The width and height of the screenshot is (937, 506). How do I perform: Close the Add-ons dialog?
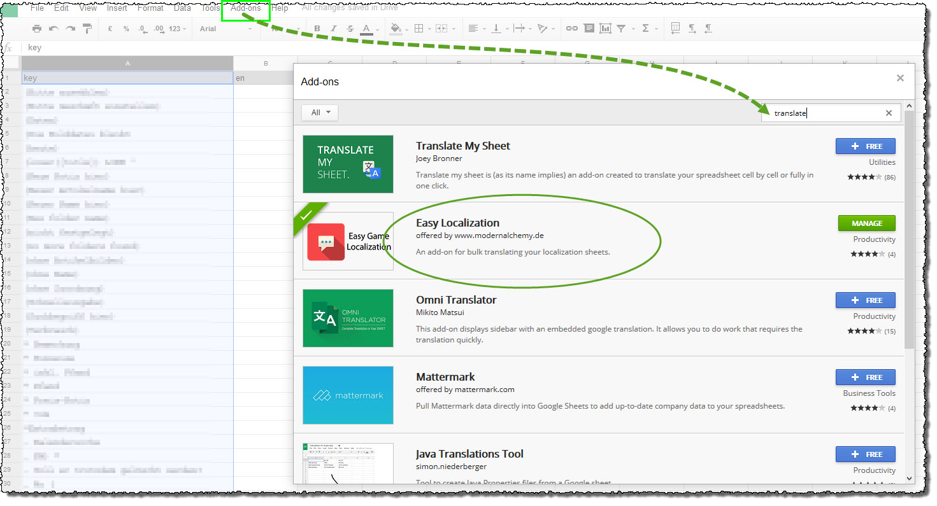pos(900,78)
